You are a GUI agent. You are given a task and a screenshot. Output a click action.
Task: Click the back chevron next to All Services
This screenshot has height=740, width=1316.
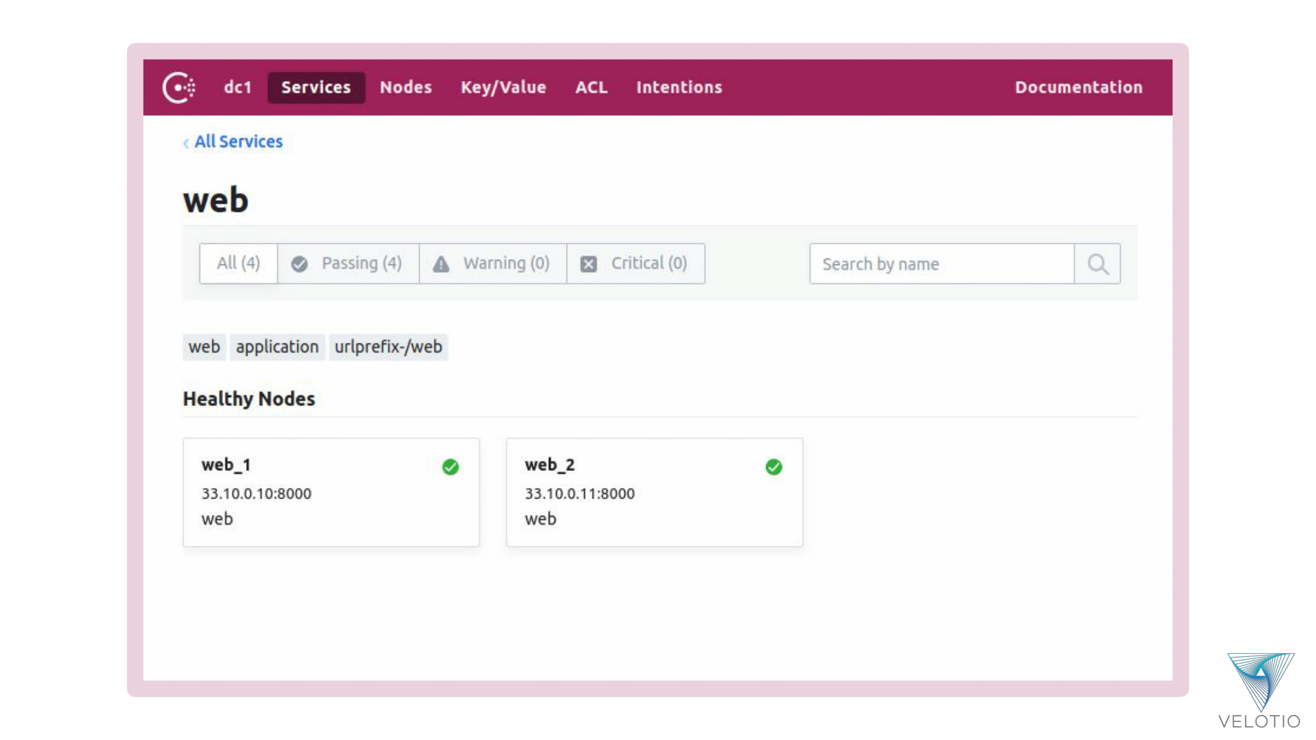186,142
